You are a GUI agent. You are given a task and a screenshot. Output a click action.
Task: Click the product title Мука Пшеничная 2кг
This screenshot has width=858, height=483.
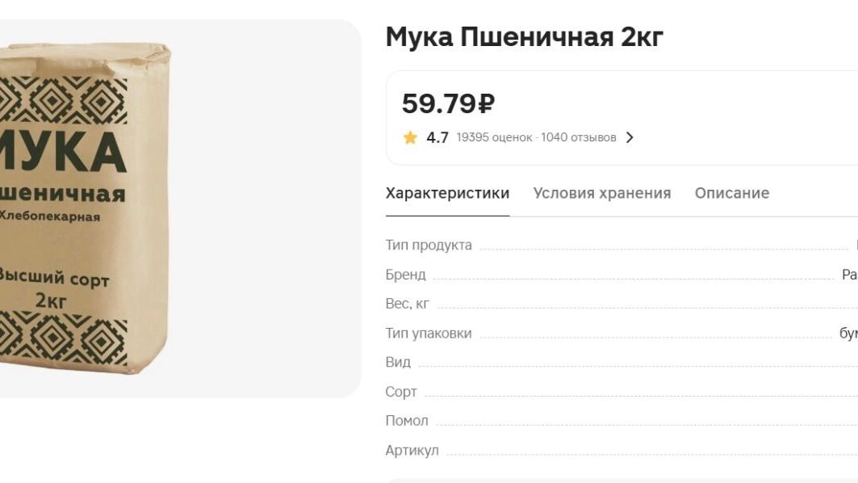coord(524,37)
